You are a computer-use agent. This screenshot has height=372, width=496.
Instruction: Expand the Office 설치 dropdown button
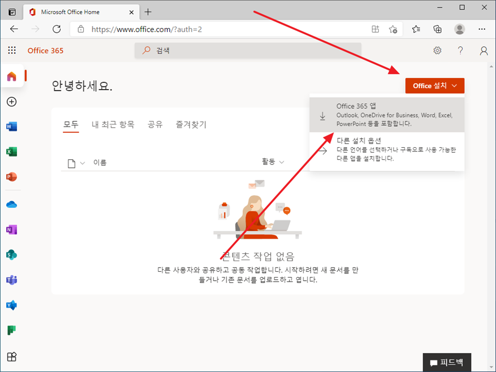[435, 85]
